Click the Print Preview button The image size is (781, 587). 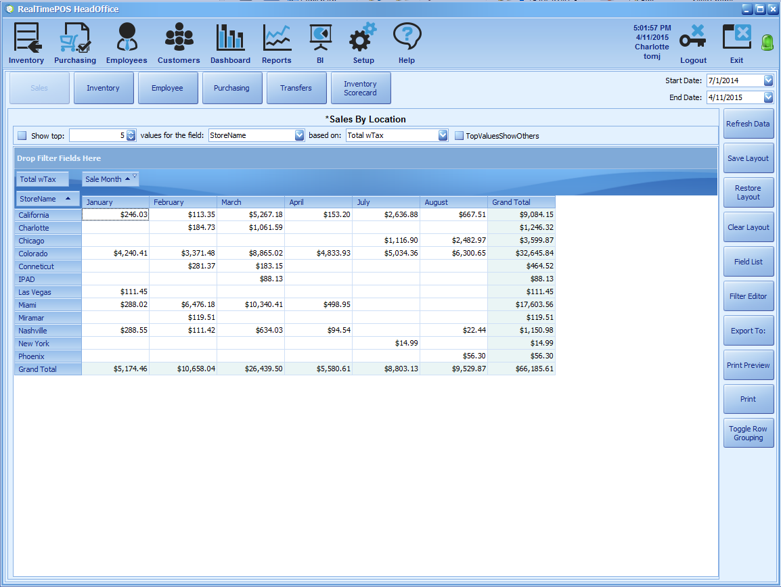point(748,365)
